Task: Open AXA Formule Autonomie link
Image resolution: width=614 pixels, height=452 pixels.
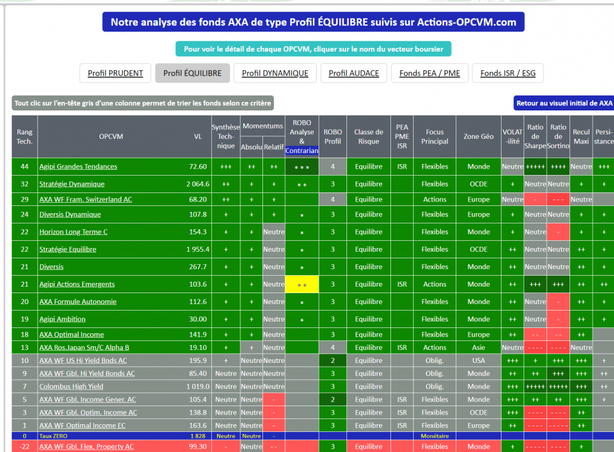Action: tap(78, 302)
